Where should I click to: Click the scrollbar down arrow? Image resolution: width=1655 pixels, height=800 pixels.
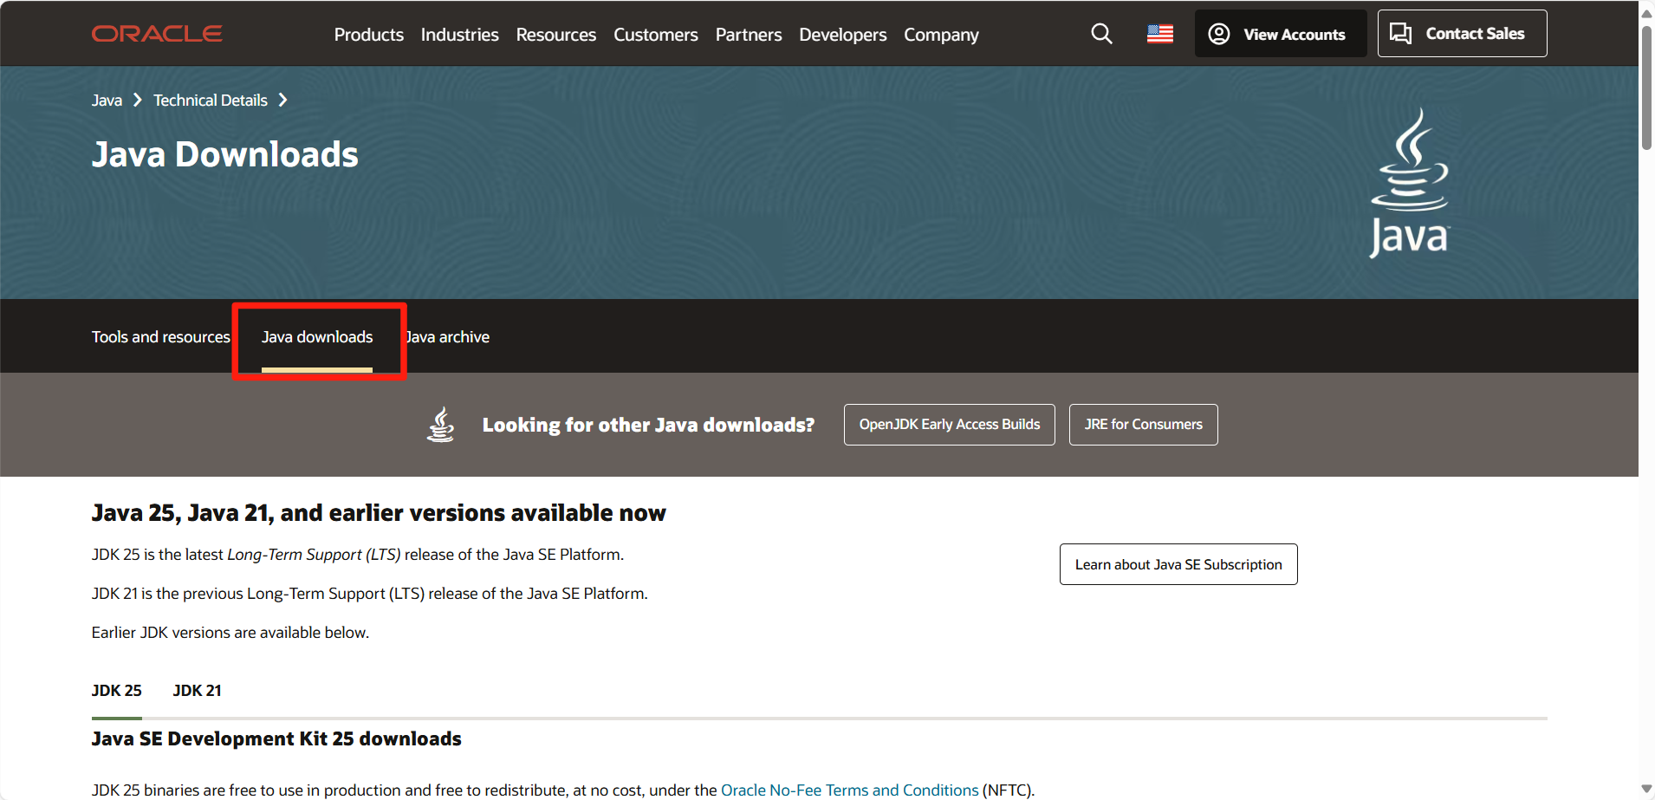click(x=1646, y=789)
